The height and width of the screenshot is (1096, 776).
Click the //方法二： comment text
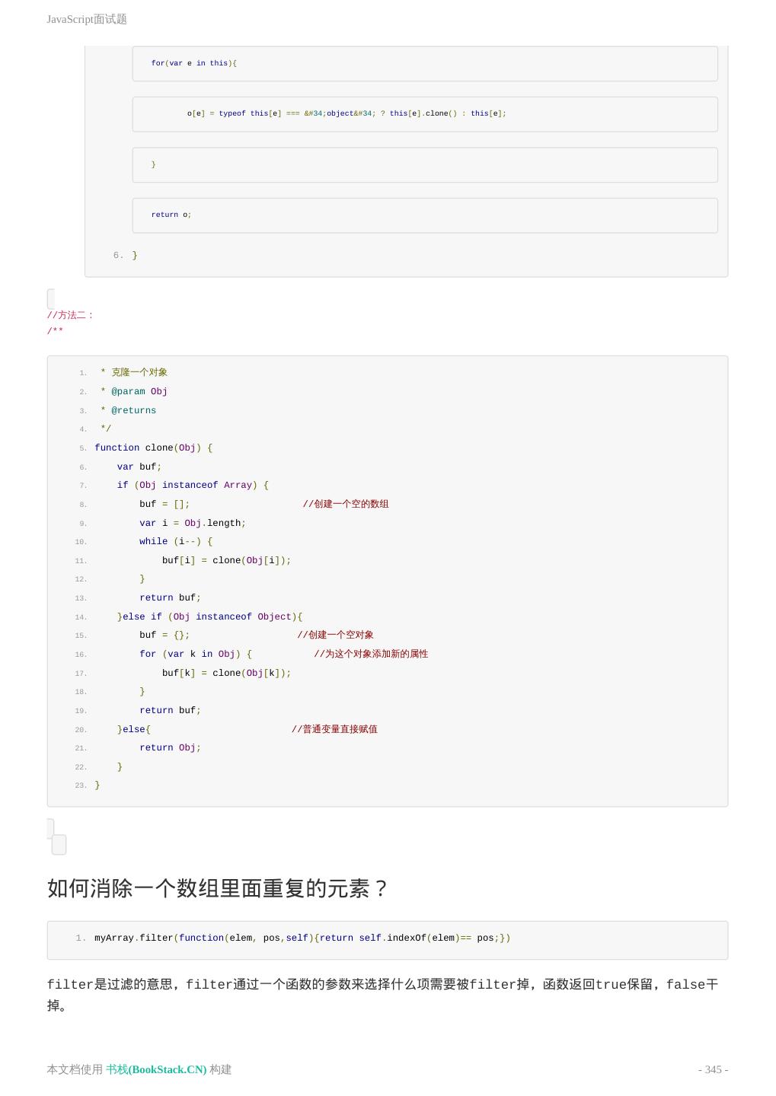point(70,315)
